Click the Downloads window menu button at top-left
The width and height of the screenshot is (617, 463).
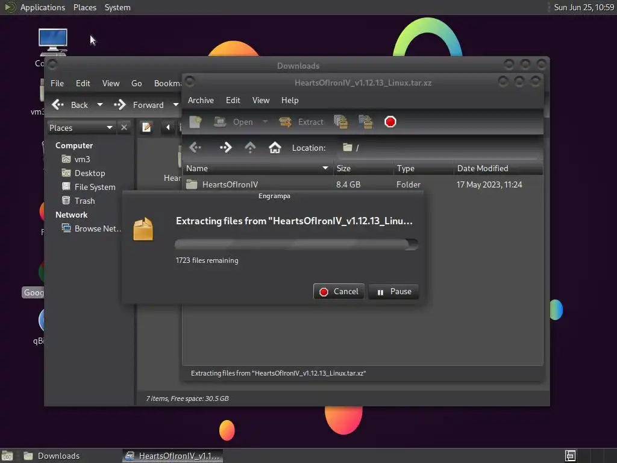click(53, 64)
